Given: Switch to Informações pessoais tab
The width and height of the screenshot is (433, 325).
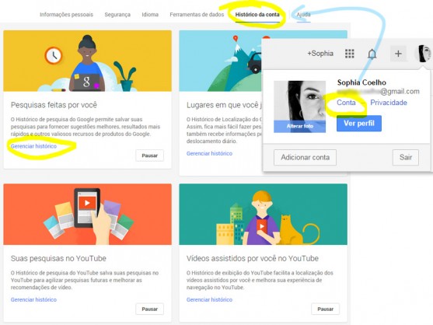Looking at the screenshot, I should (66, 14).
